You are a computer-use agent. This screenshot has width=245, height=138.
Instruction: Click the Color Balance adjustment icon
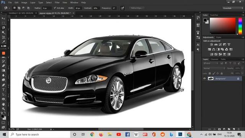(214, 49)
